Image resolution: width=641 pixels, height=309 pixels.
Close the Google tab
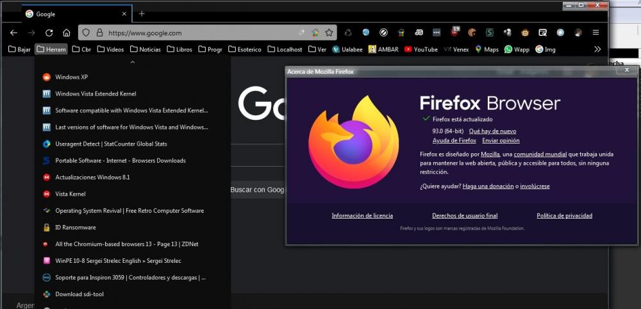[124, 14]
